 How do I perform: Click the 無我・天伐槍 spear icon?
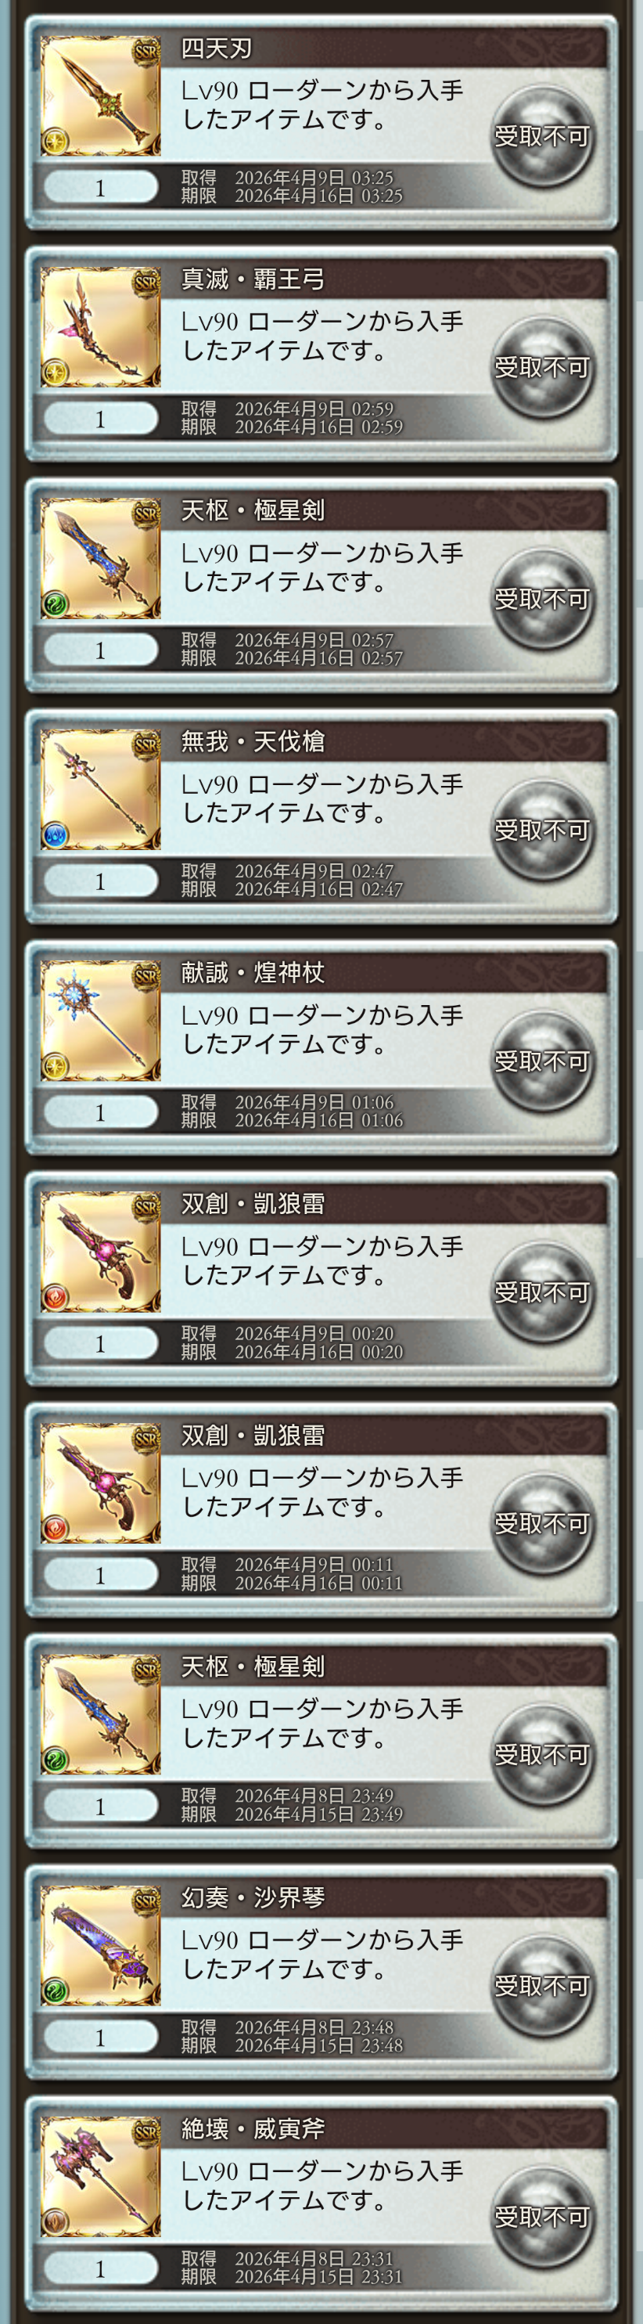[100, 789]
